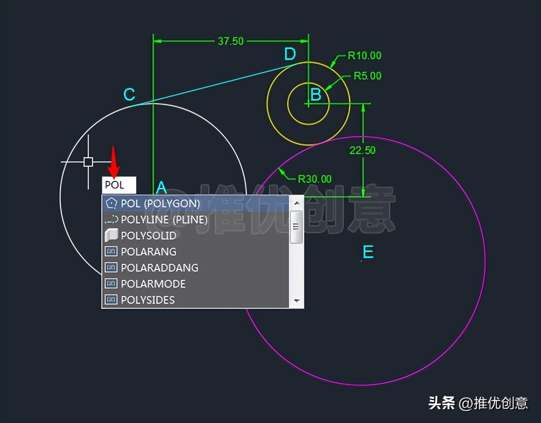541x423 pixels.
Task: Click the system variable icon for POLARMODE
Action: (x=111, y=283)
